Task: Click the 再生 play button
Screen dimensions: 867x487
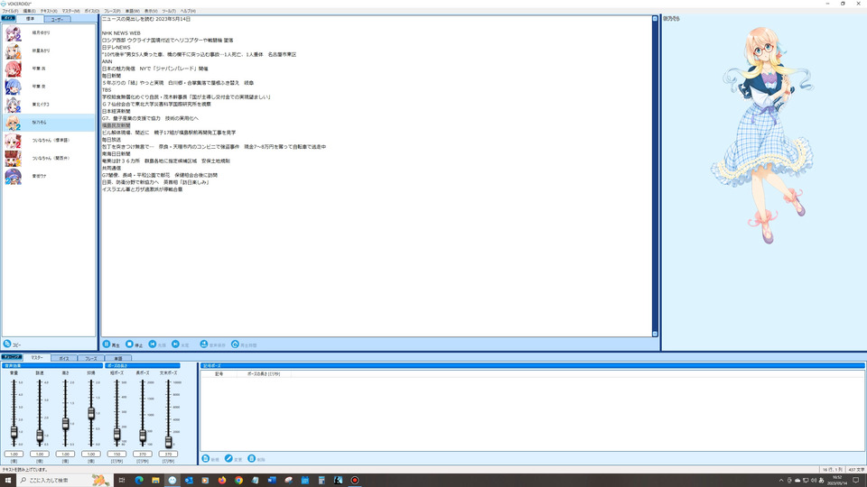Action: tap(111, 345)
